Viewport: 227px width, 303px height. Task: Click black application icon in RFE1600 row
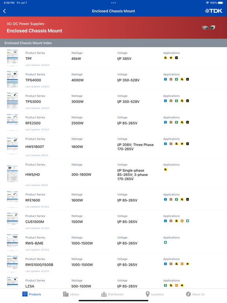click(188, 199)
